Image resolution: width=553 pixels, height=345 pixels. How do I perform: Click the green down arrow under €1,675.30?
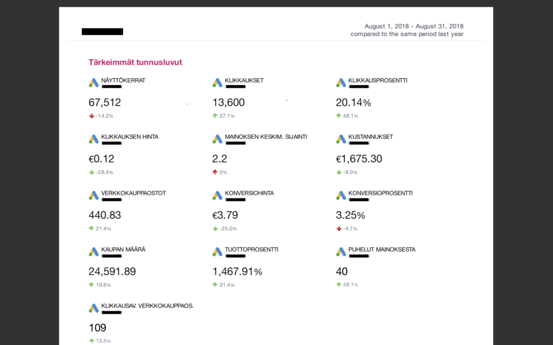[x=339, y=172]
